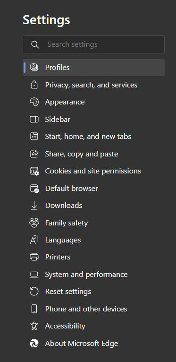Click the palette icon beside Appearance

pyautogui.click(x=34, y=102)
